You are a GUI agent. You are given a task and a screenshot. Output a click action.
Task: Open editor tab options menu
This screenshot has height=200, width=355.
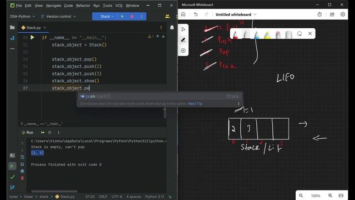[x=161, y=27]
